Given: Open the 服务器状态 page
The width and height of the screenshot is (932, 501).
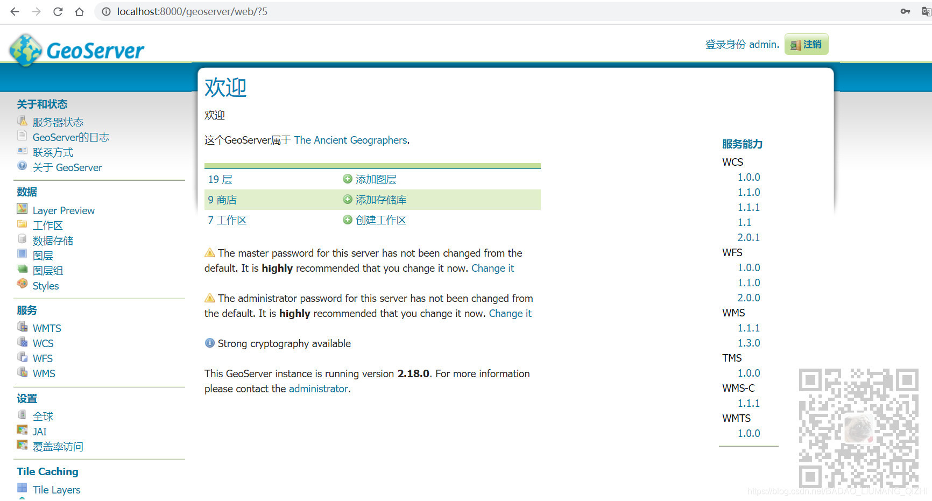Looking at the screenshot, I should (58, 122).
